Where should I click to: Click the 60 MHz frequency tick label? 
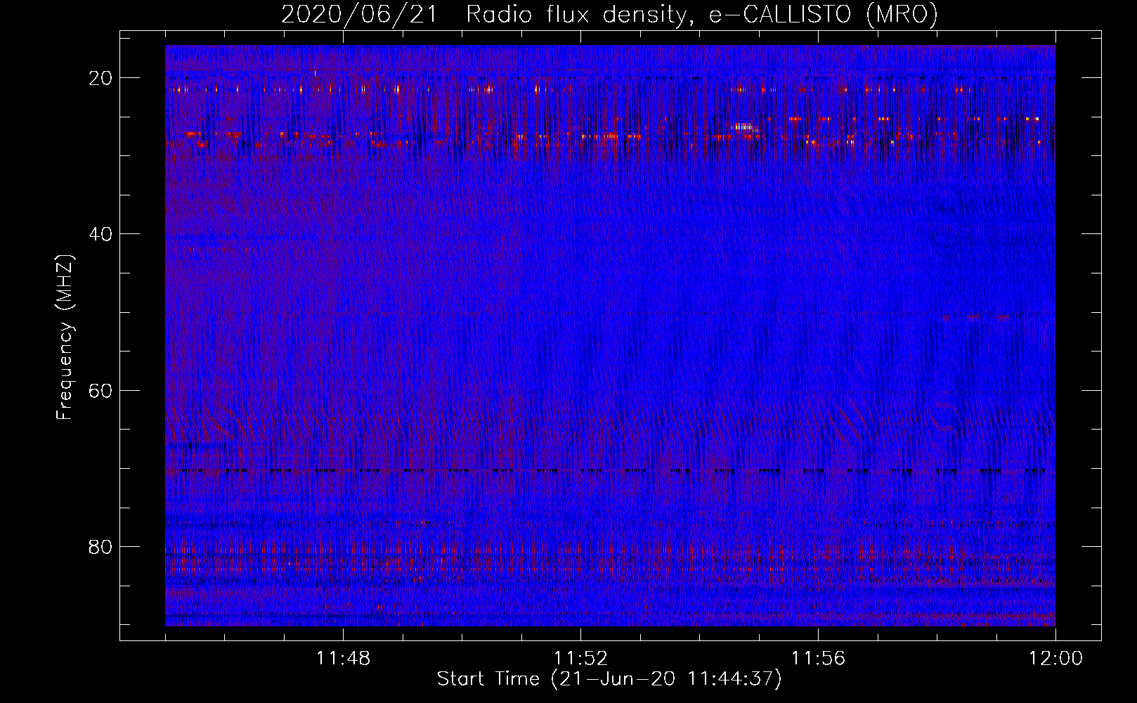point(100,390)
